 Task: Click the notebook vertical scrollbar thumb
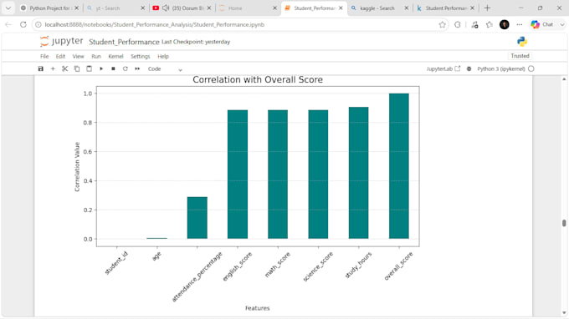564,223
